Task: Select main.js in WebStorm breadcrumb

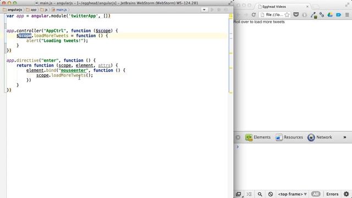Action: click(59, 10)
